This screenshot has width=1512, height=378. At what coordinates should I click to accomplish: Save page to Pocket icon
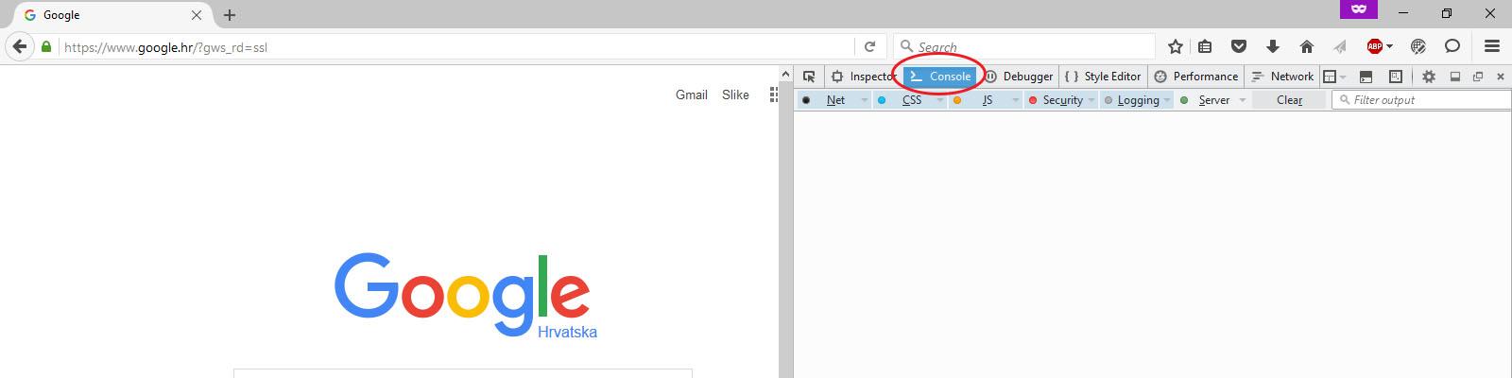[1239, 46]
